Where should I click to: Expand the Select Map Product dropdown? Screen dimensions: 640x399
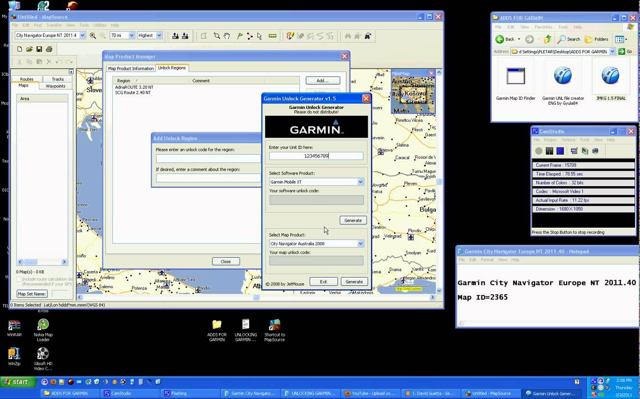coord(360,244)
